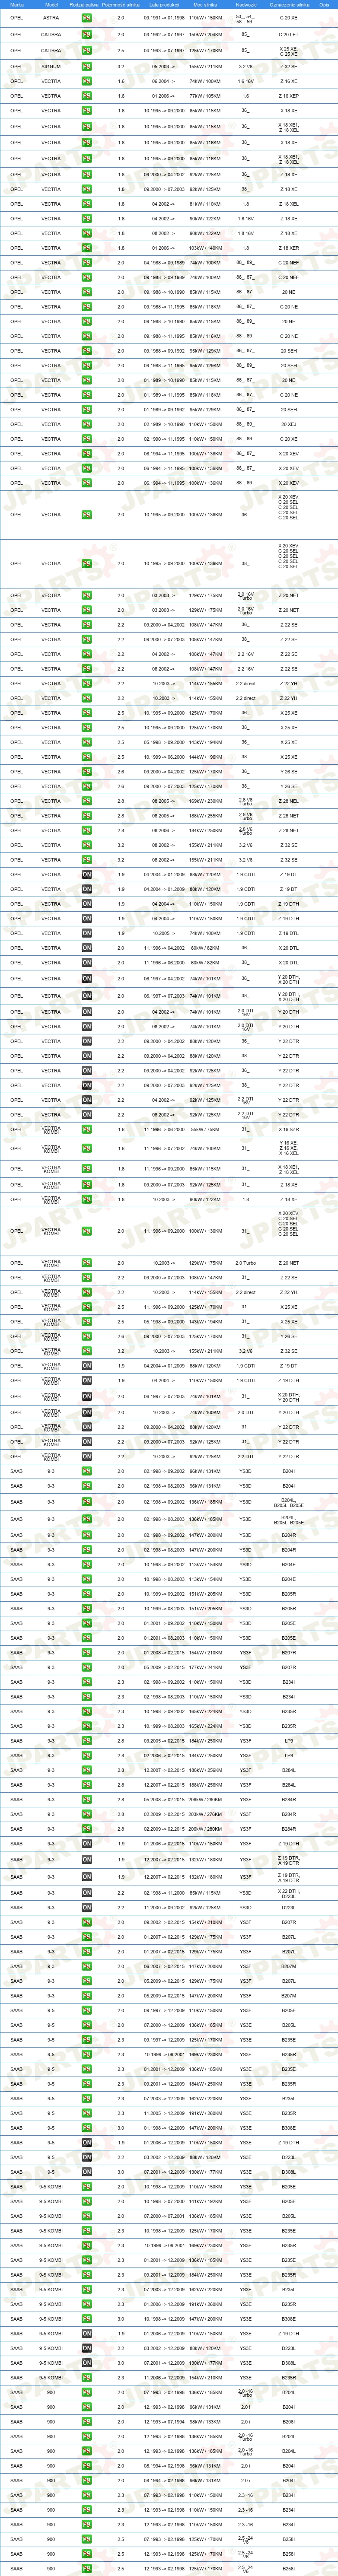Select the 150kW / 204KM power cell
Screen dimensions: 338x2576
click(206, 35)
